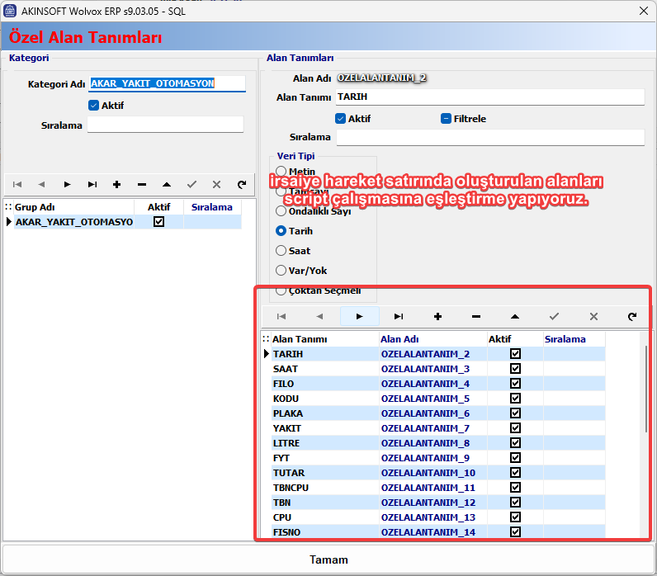Click the OZELALANTANIM_9 cell
Screen dimensions: 657x576
click(x=433, y=458)
